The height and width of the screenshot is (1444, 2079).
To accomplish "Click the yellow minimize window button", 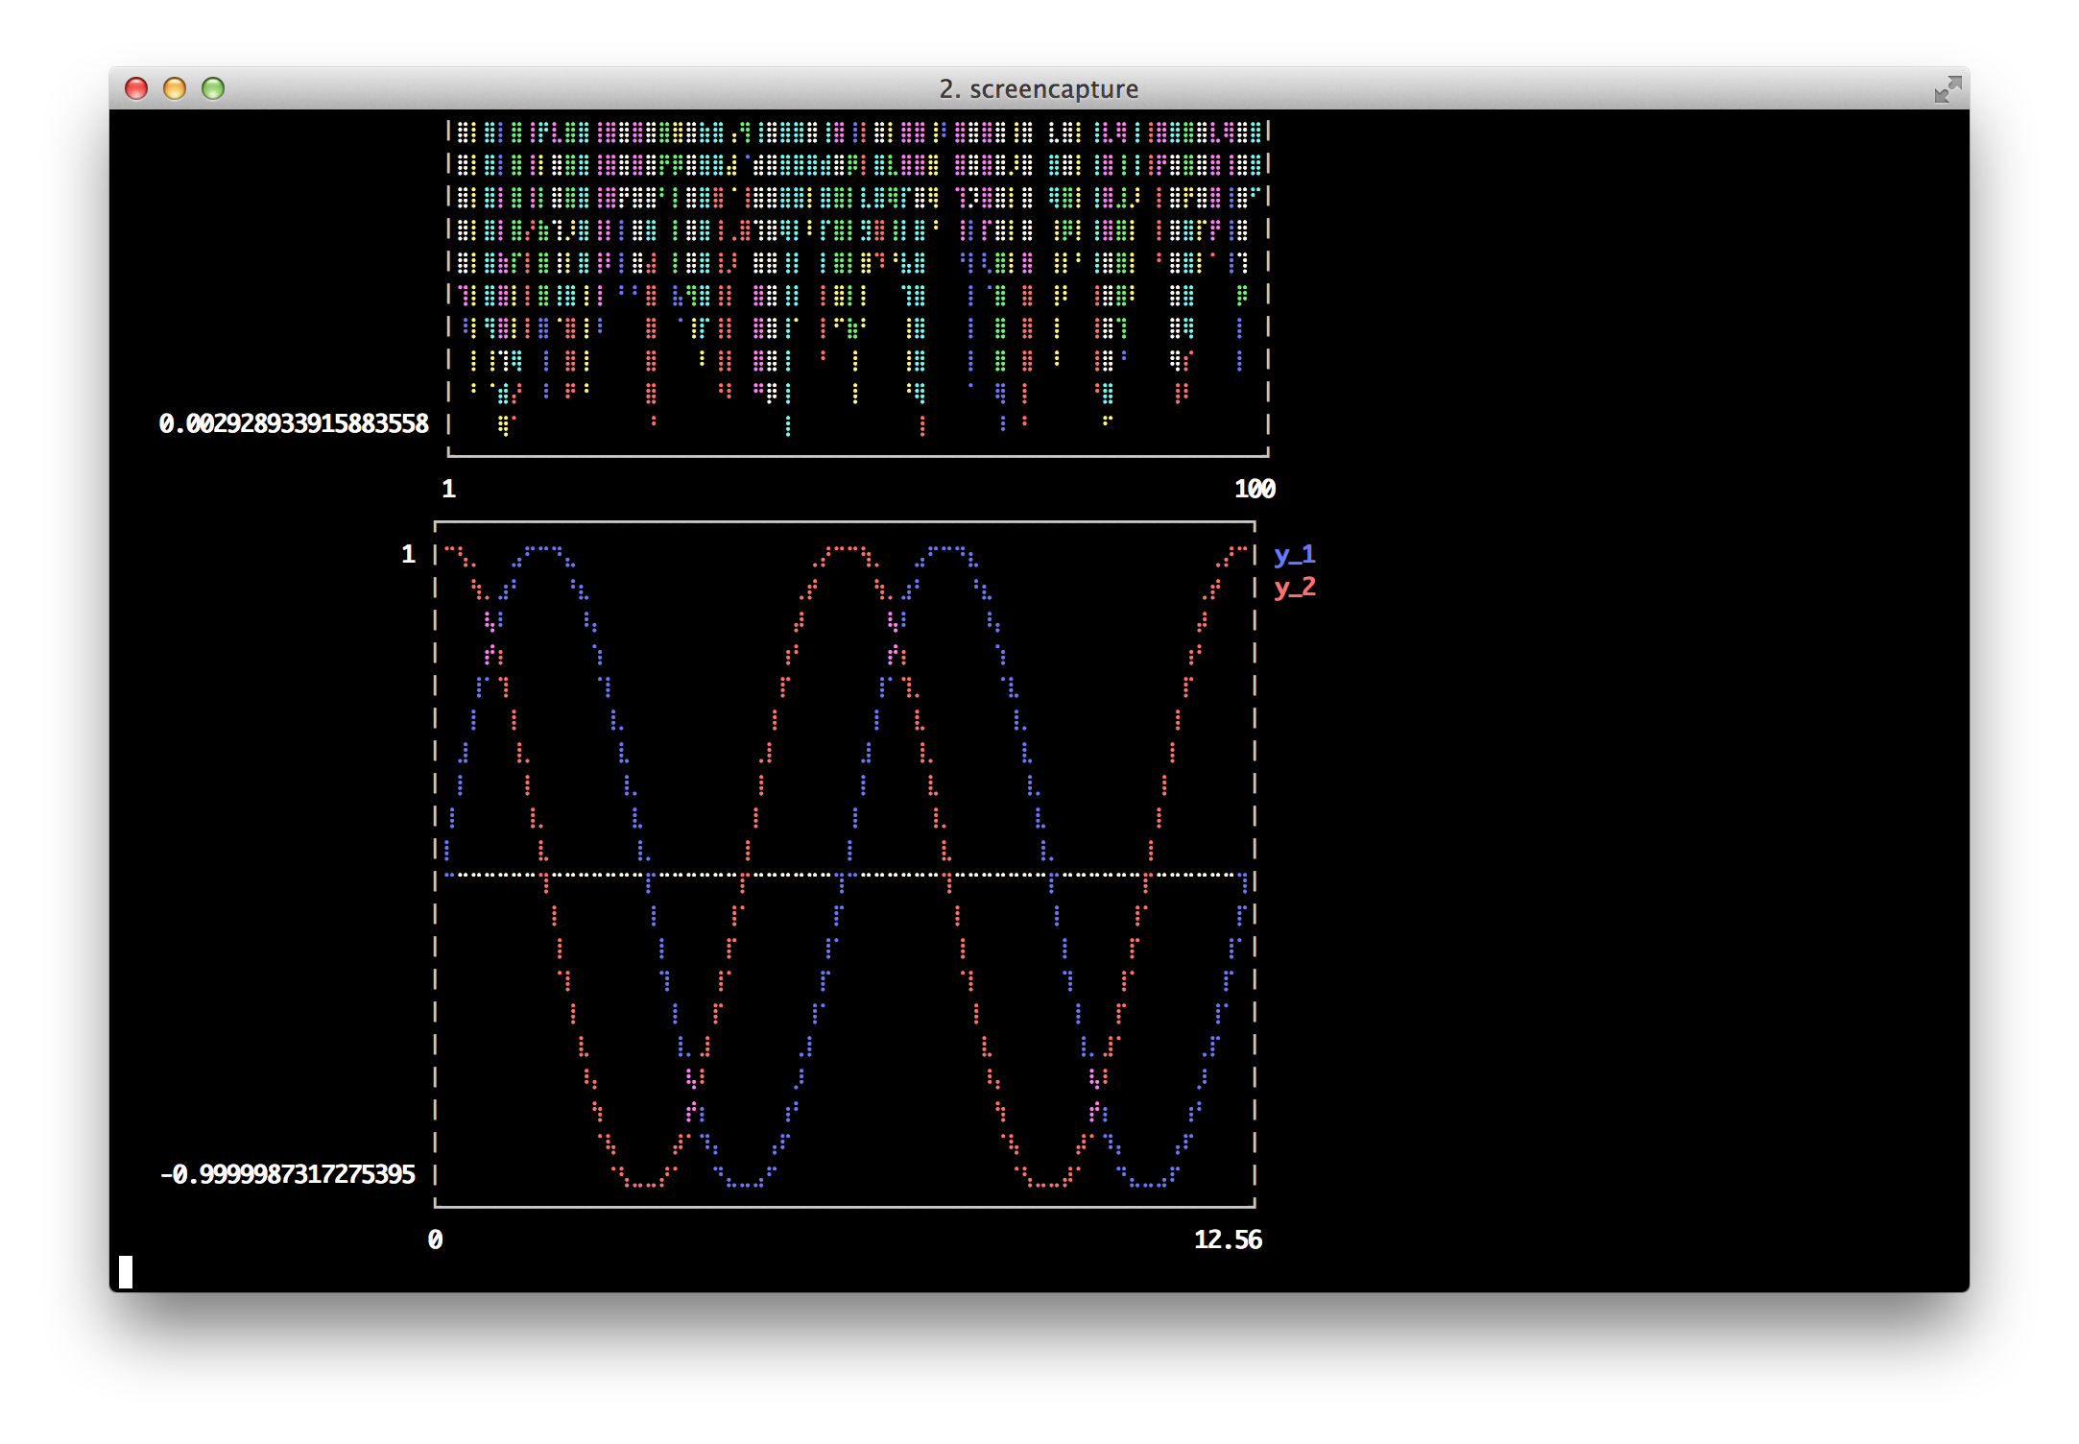I will click(175, 88).
